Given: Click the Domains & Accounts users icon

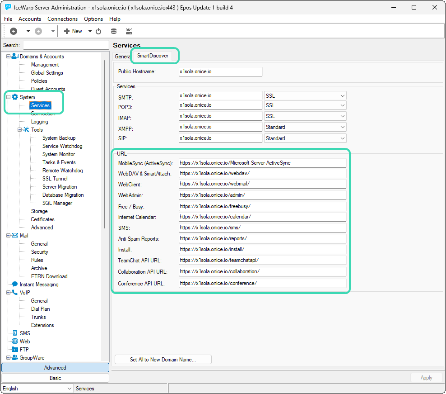Looking at the screenshot, I should [x=15, y=56].
